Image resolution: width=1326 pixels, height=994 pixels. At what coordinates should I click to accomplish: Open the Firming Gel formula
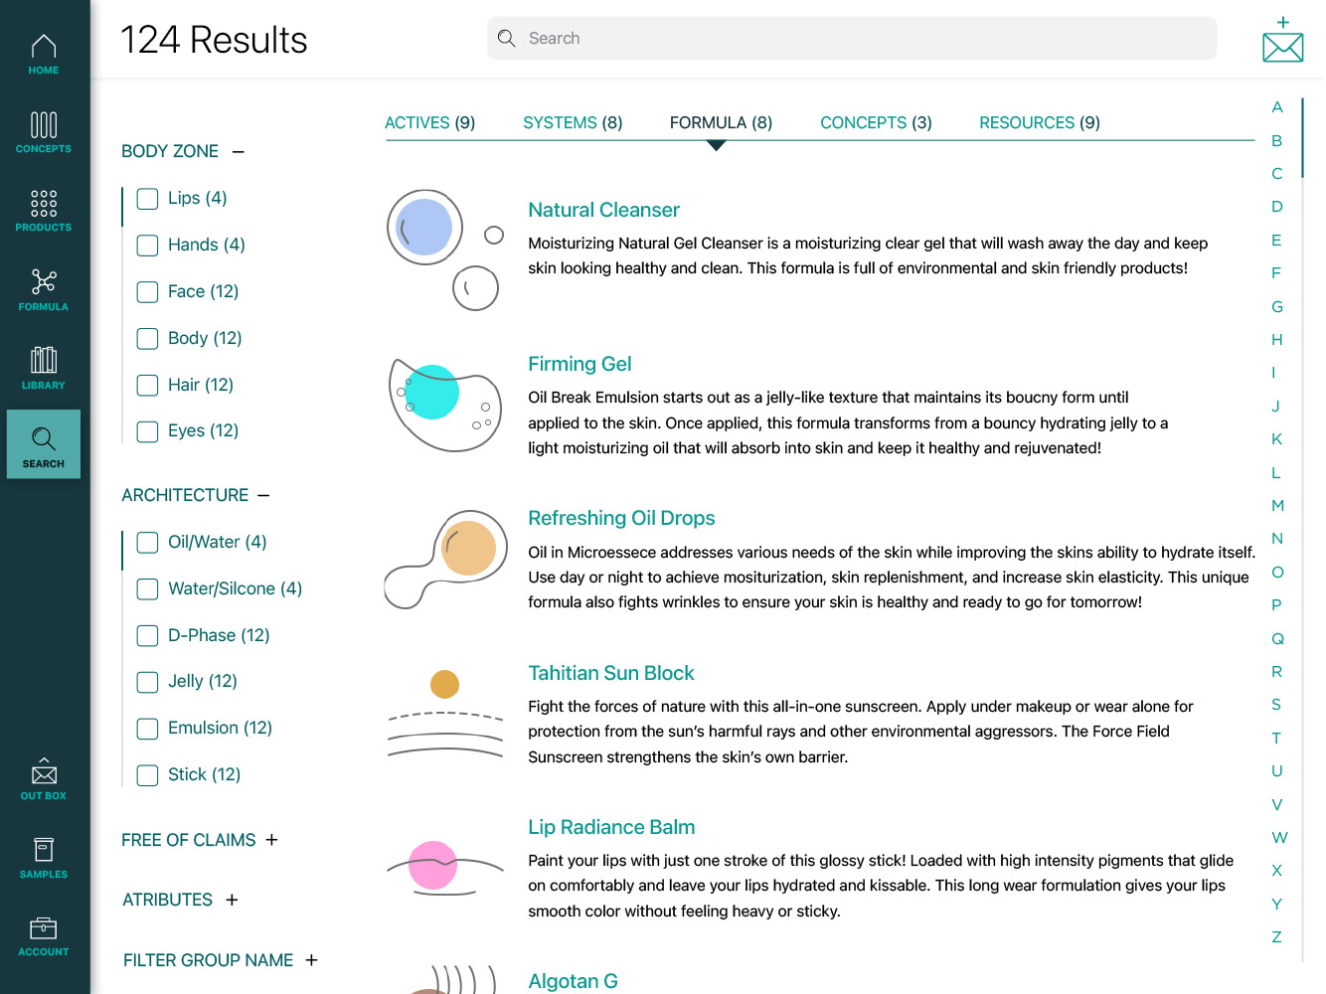click(580, 364)
